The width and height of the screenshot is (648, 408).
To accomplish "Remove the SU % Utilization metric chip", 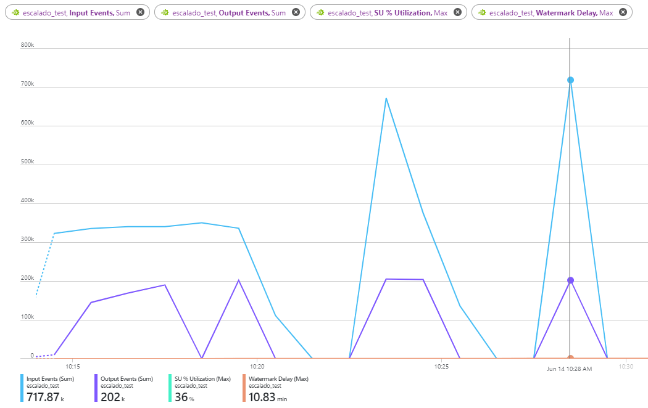I will (x=457, y=12).
